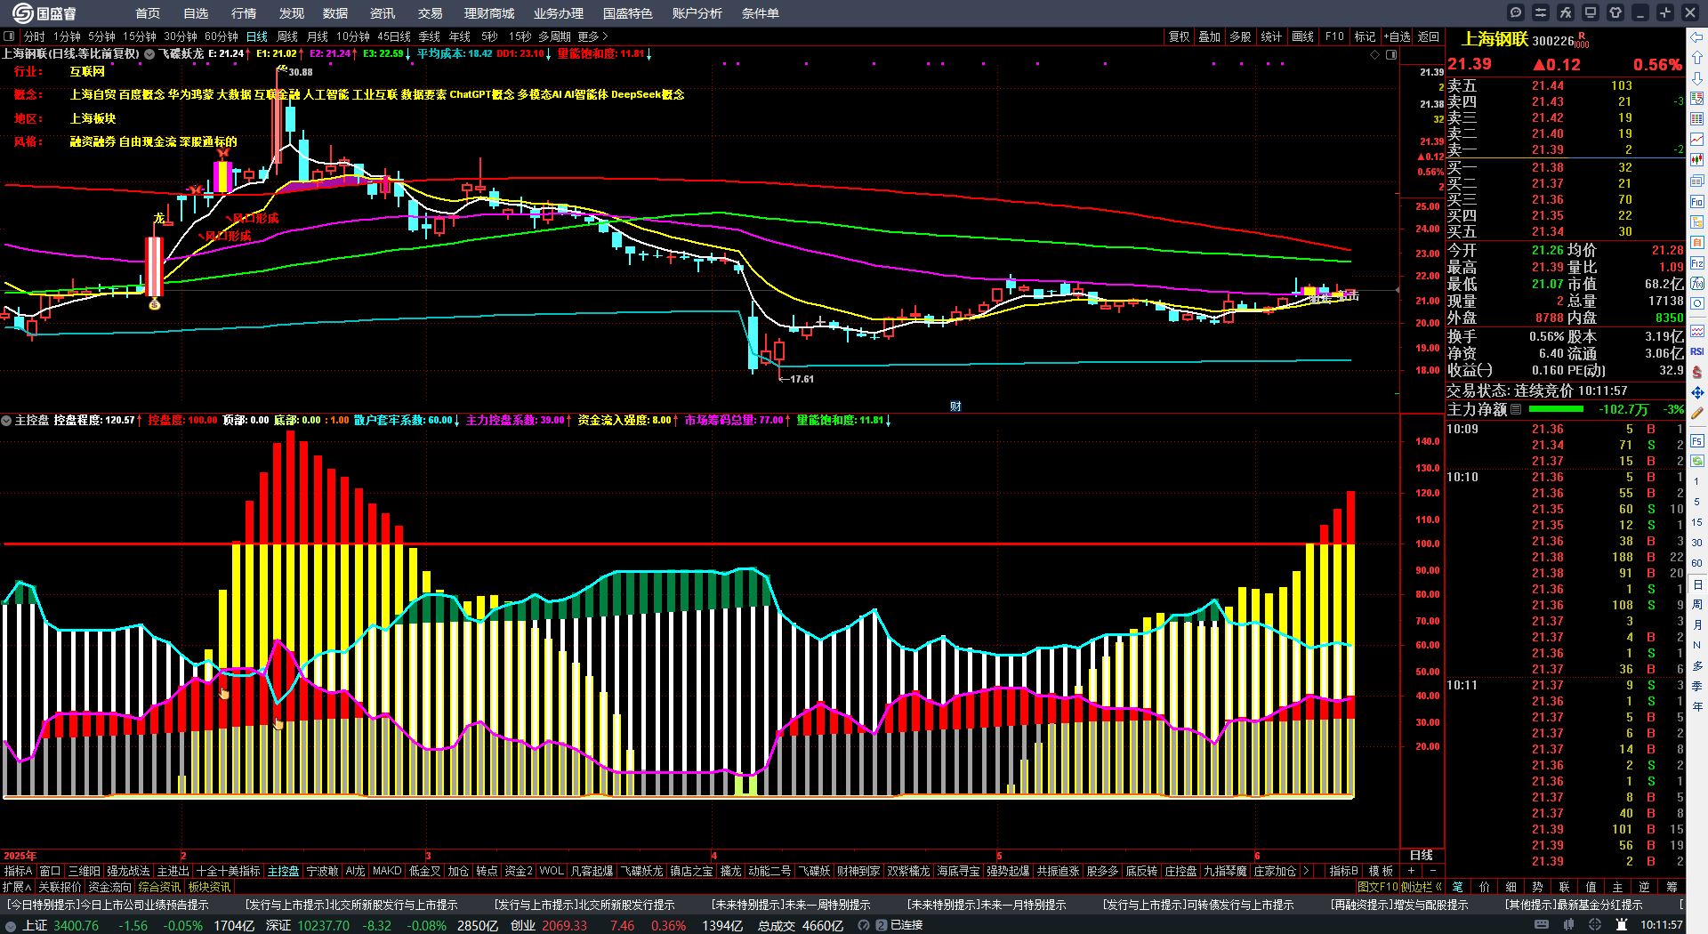Expand the 主控盘 sub-indicator dropdown circle
The height and width of the screenshot is (934, 1708).
(6, 420)
